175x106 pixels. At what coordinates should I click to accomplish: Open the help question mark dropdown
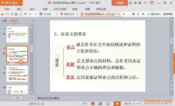[x=145, y=3]
